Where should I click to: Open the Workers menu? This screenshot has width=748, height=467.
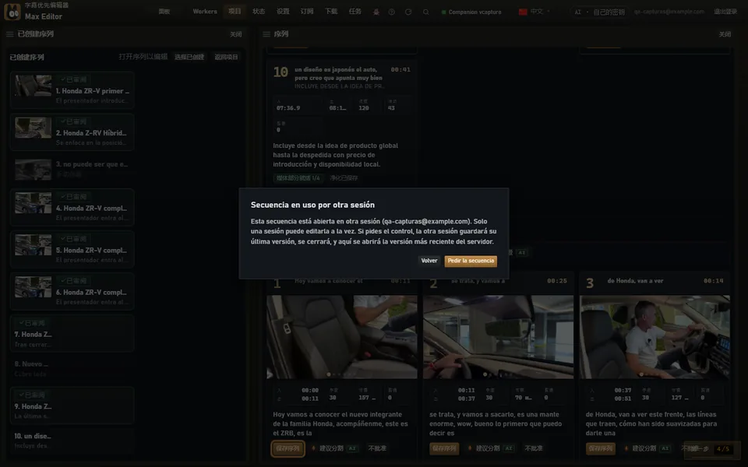tap(205, 12)
